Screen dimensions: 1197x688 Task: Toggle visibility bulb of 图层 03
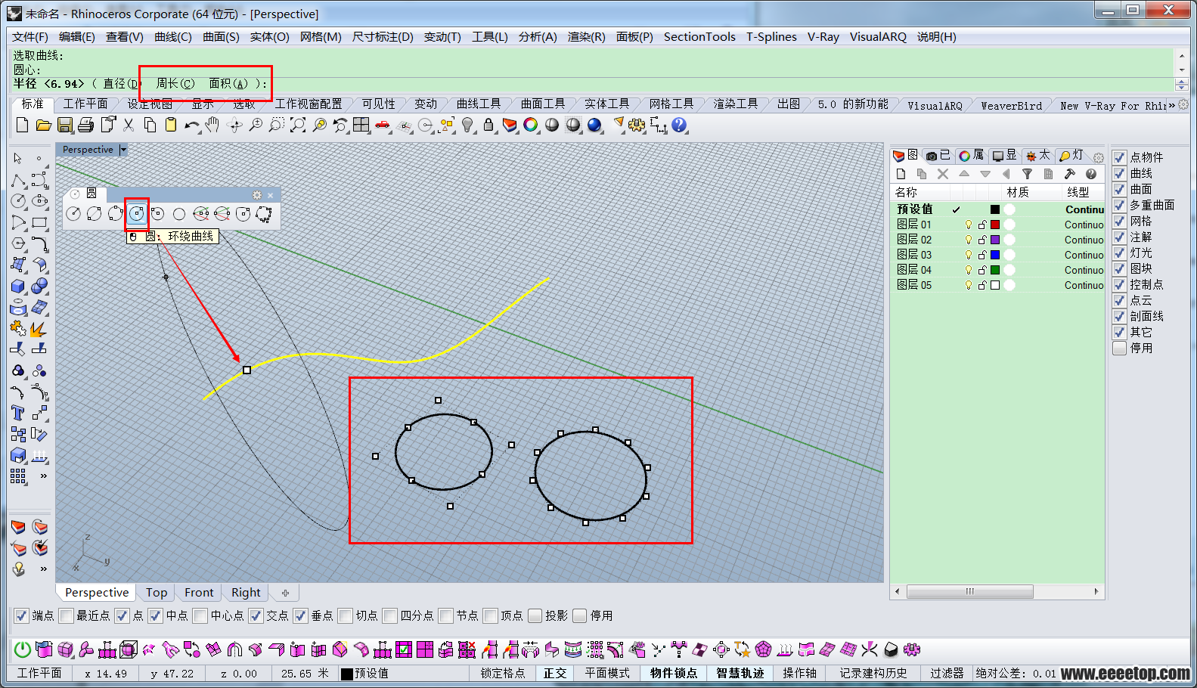(969, 255)
